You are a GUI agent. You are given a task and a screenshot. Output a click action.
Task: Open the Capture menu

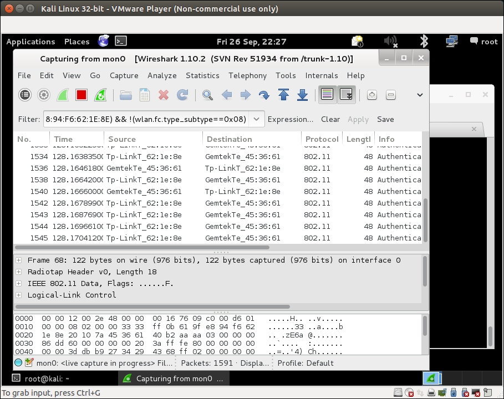click(x=124, y=75)
